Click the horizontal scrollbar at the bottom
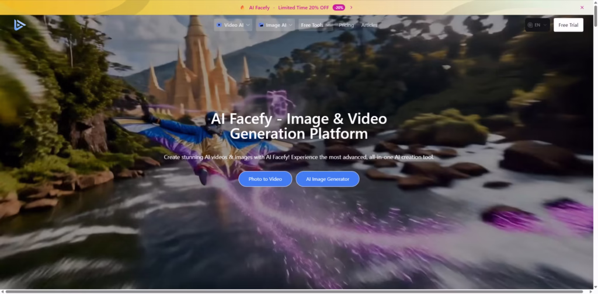 pyautogui.click(x=292, y=291)
